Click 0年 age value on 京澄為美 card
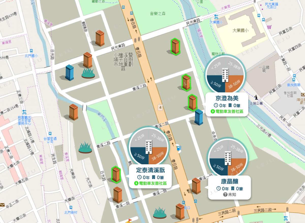The width and height of the screenshot is (305, 223). 220,105
